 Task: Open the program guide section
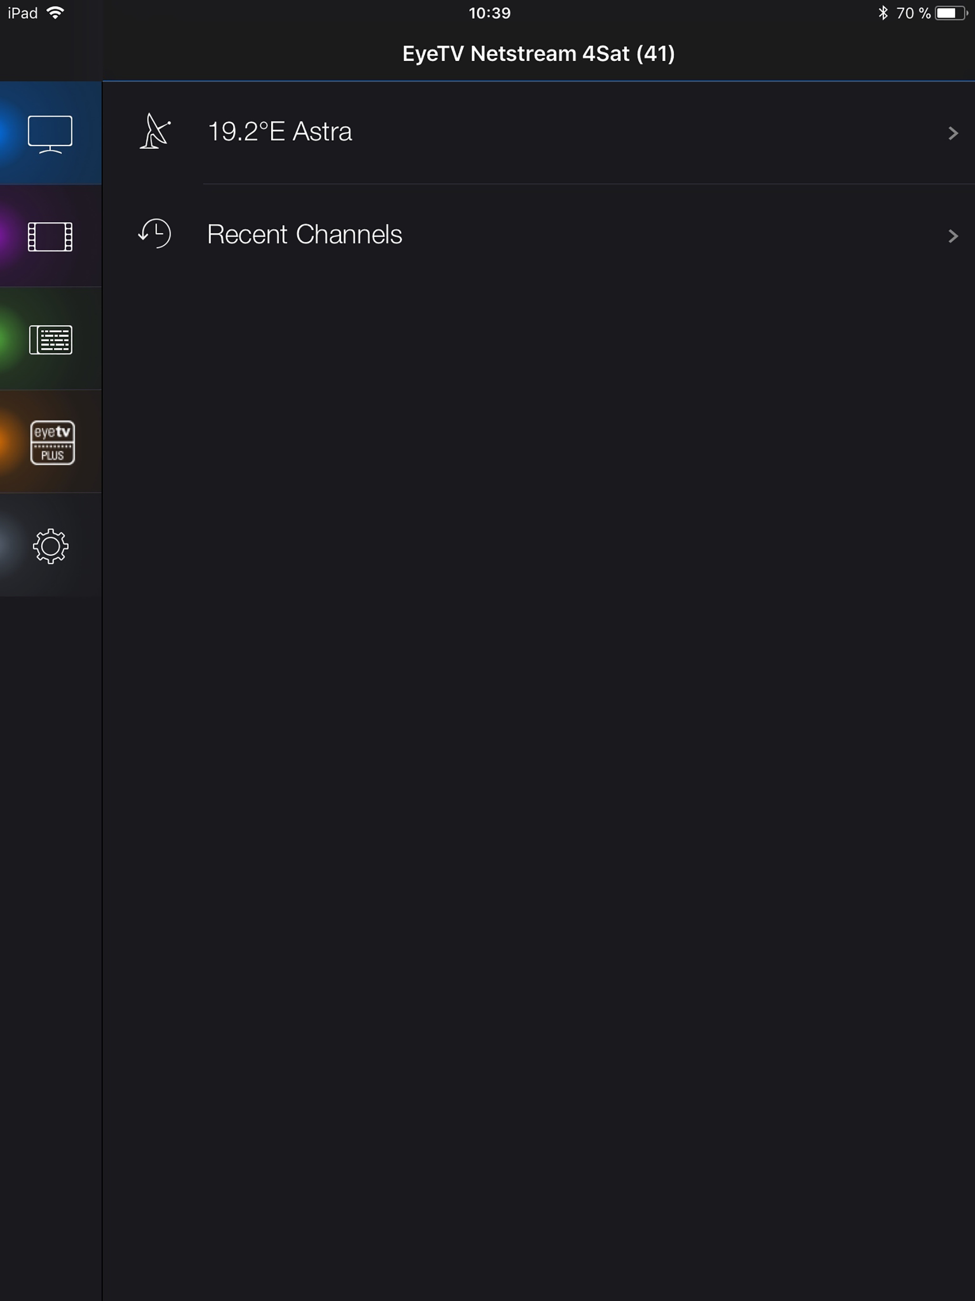coord(50,339)
